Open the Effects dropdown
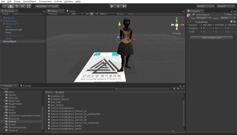The image size is (237, 135). (x=104, y=14)
